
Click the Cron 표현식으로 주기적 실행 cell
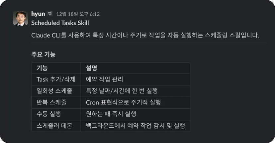point(136,103)
